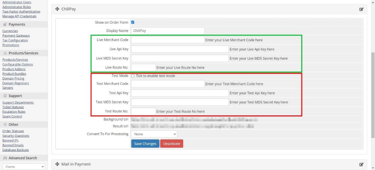This screenshot has width=375, height=170.
Task: Click the Payments section icon in the sidebar
Action: pyautogui.click(x=5, y=25)
